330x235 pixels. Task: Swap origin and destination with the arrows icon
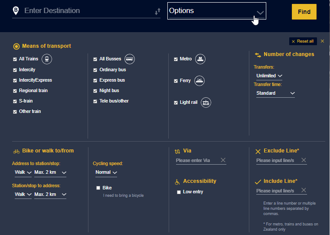coord(158,12)
